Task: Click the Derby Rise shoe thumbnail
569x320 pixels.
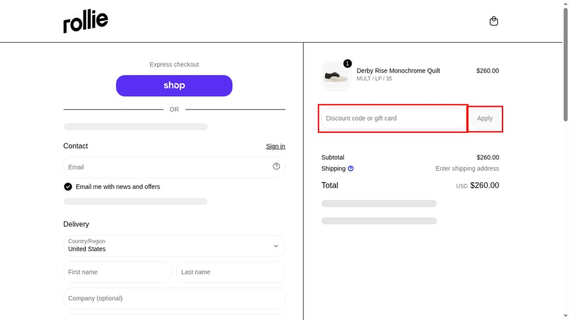Action: point(335,75)
